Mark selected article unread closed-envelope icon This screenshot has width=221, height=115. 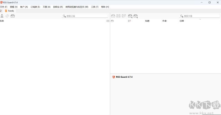coord(119,16)
